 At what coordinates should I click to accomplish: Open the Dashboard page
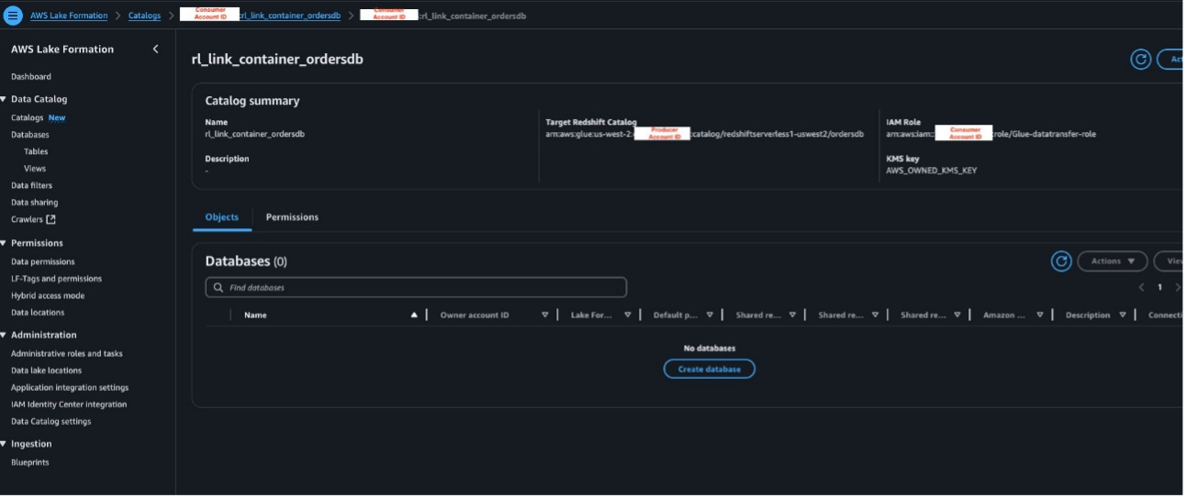click(x=31, y=77)
